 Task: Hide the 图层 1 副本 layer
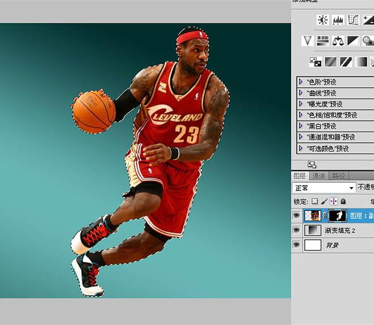(x=296, y=216)
